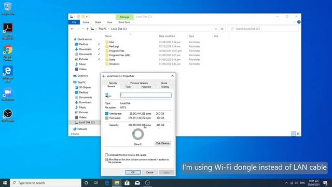The image size is (332, 187).
Task: Show hidden system tray icons
Action: (x=286, y=183)
